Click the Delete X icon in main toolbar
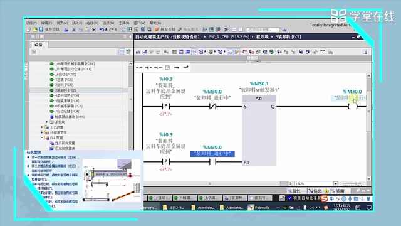The image size is (401, 226). (94, 30)
